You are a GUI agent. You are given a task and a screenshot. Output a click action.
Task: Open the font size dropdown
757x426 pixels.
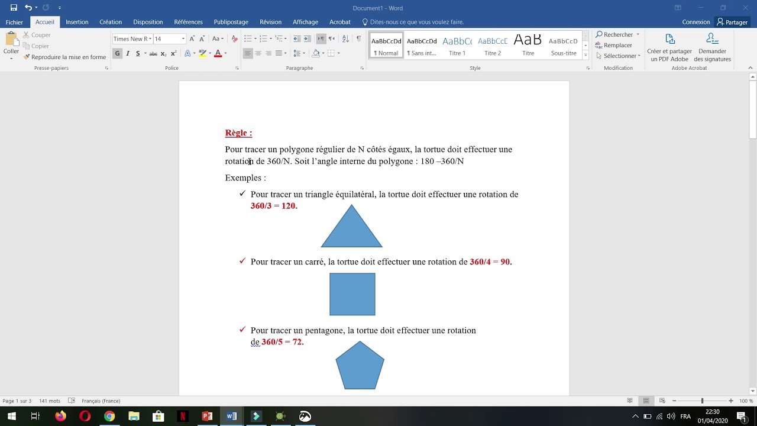183,39
